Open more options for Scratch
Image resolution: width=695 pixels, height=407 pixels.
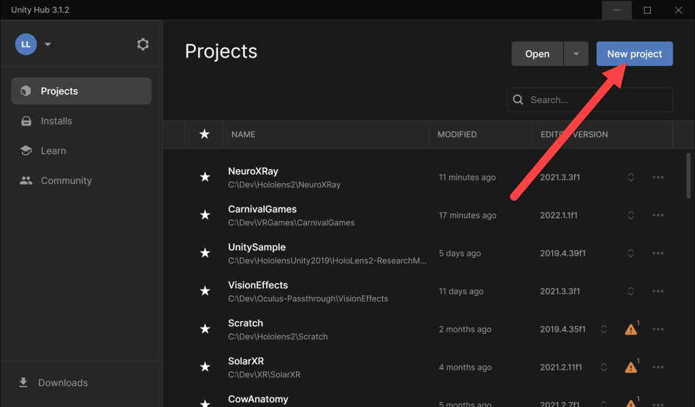tap(658, 329)
